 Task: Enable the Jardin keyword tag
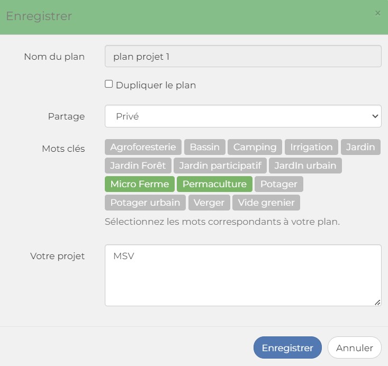coord(360,147)
